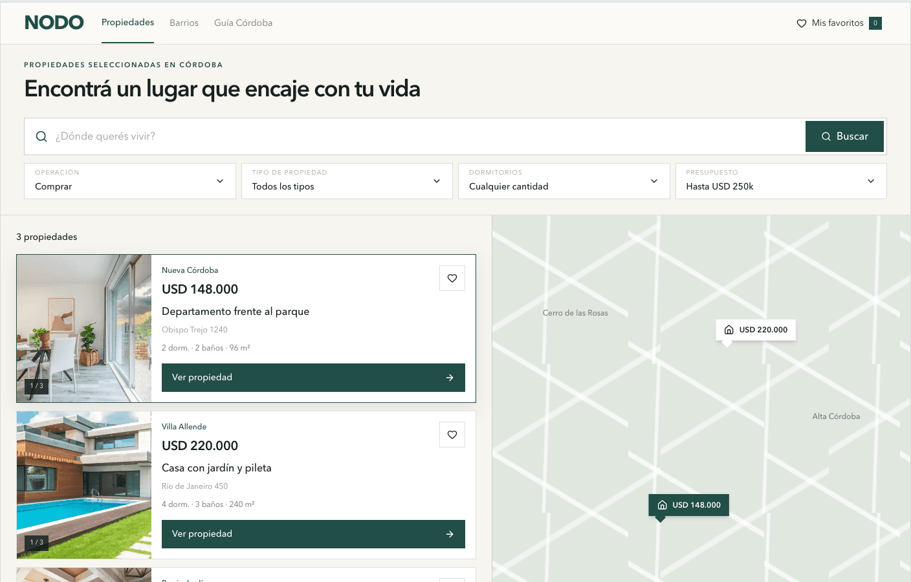Open the Operación dropdown

point(130,181)
